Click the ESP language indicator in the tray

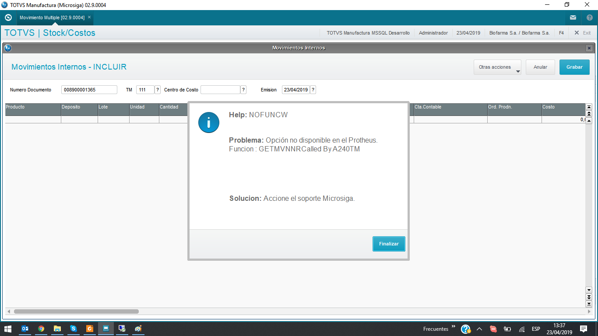(536, 329)
